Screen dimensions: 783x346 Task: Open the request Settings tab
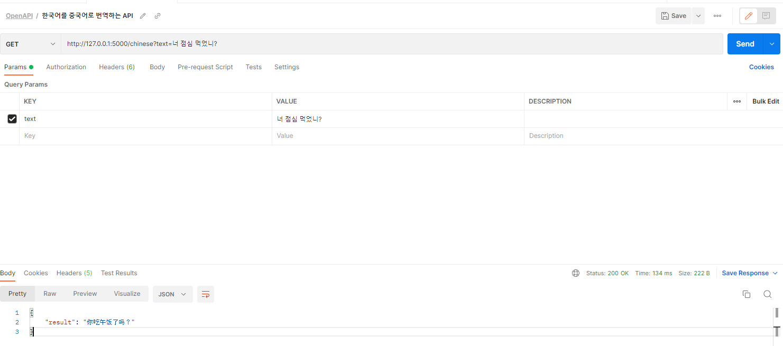pos(287,67)
